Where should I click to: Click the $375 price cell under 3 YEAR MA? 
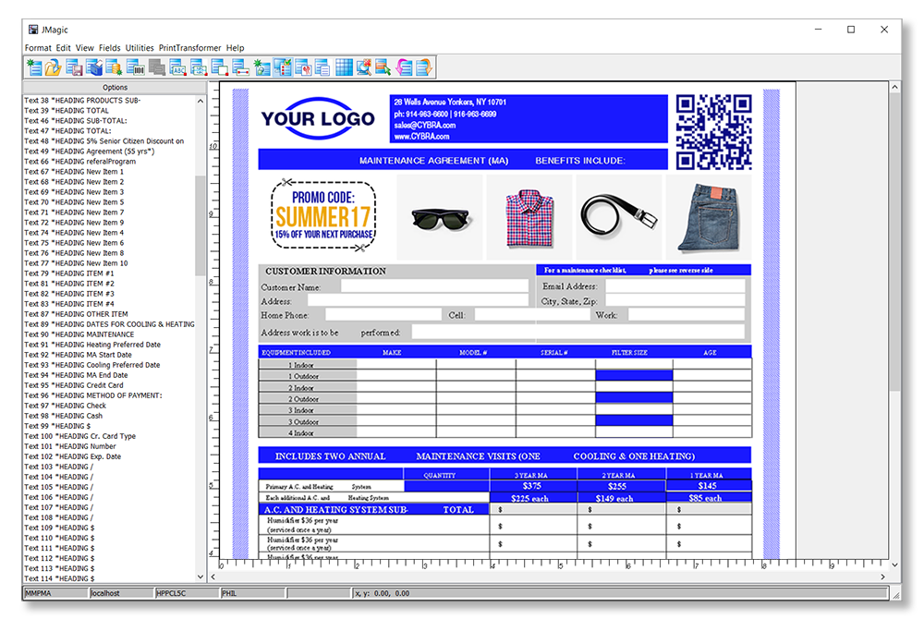pos(532,486)
